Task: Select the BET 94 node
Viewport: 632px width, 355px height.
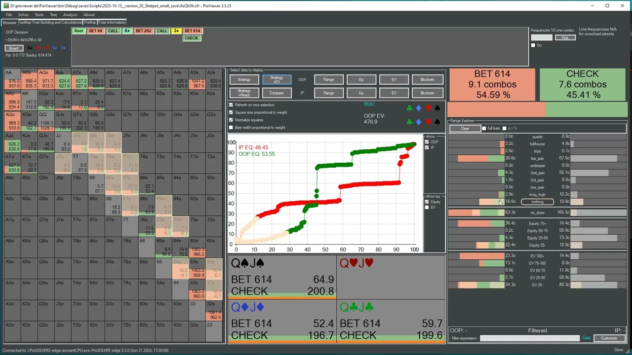Action: tap(95, 31)
